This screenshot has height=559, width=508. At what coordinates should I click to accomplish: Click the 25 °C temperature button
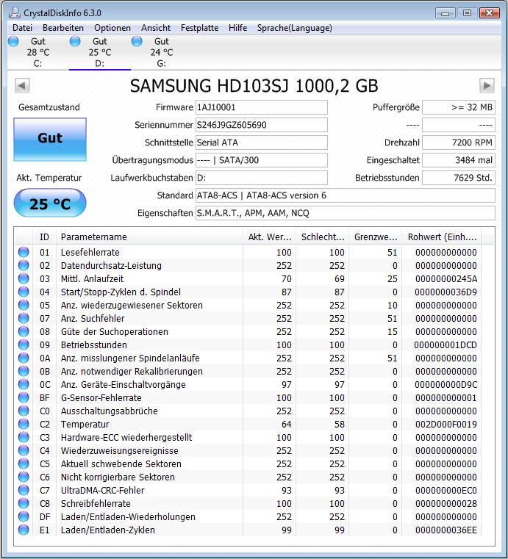coord(50,203)
